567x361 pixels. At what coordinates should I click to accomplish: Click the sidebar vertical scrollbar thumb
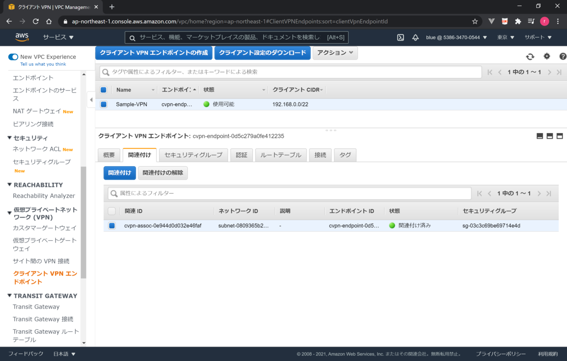tap(84, 223)
